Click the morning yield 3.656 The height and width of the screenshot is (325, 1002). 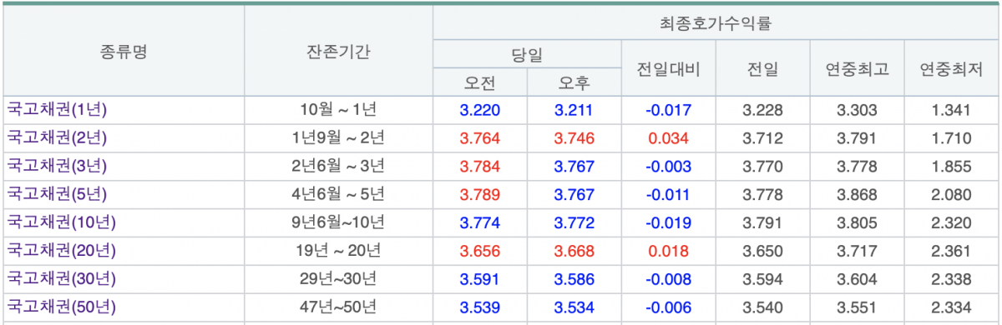(479, 250)
